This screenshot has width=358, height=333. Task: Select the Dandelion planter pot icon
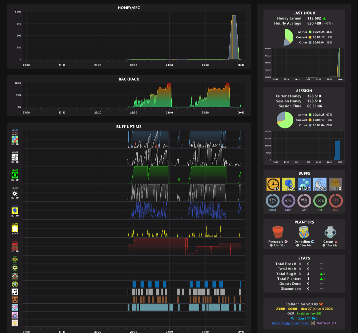[x=304, y=232]
